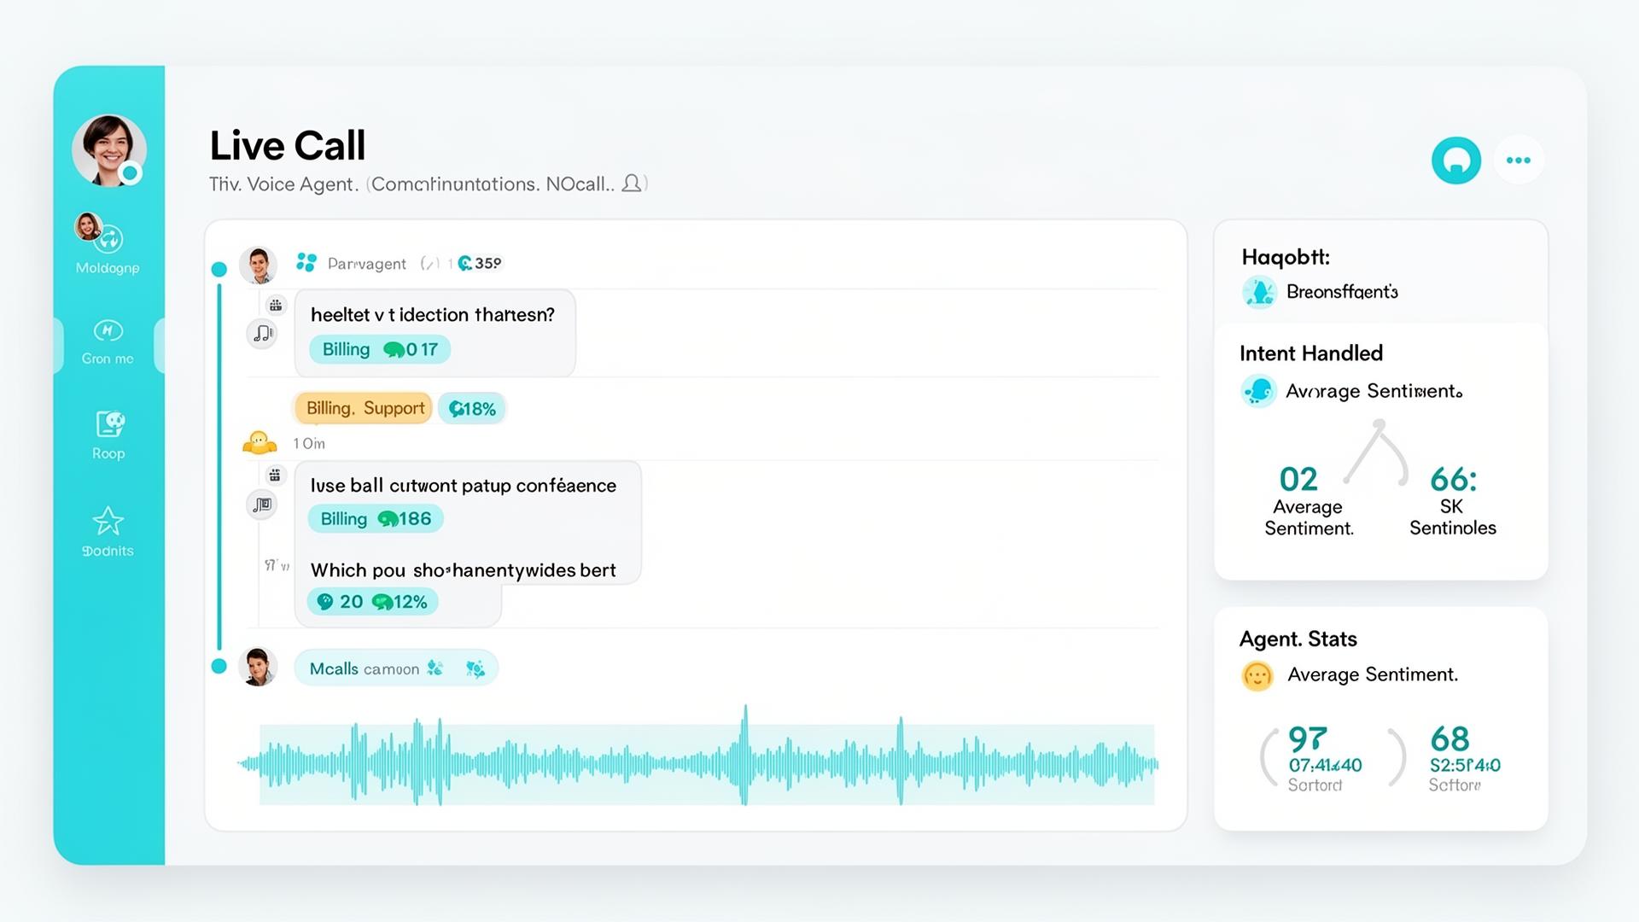Click the luse ball cutwont message text

click(x=463, y=486)
